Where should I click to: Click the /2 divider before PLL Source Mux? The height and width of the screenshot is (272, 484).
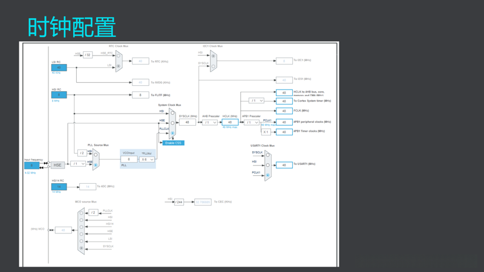click(82, 153)
